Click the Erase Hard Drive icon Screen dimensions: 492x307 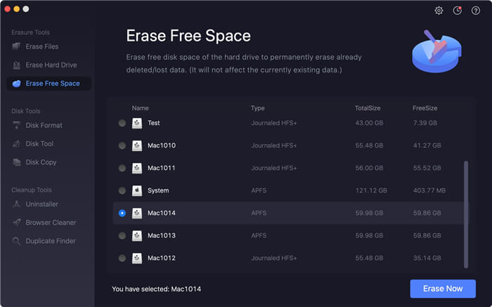coord(16,65)
